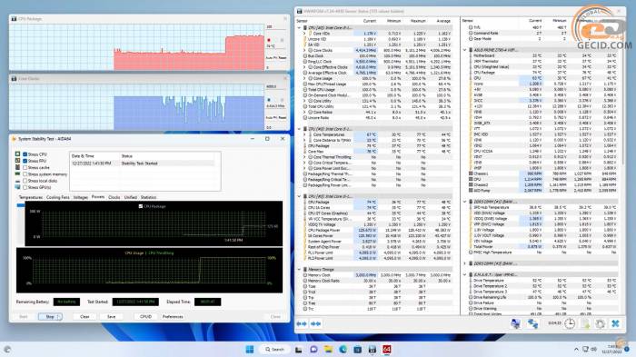The image size is (636, 357).
Task: Toggle CPU Package graph checkbox
Action: (x=141, y=206)
